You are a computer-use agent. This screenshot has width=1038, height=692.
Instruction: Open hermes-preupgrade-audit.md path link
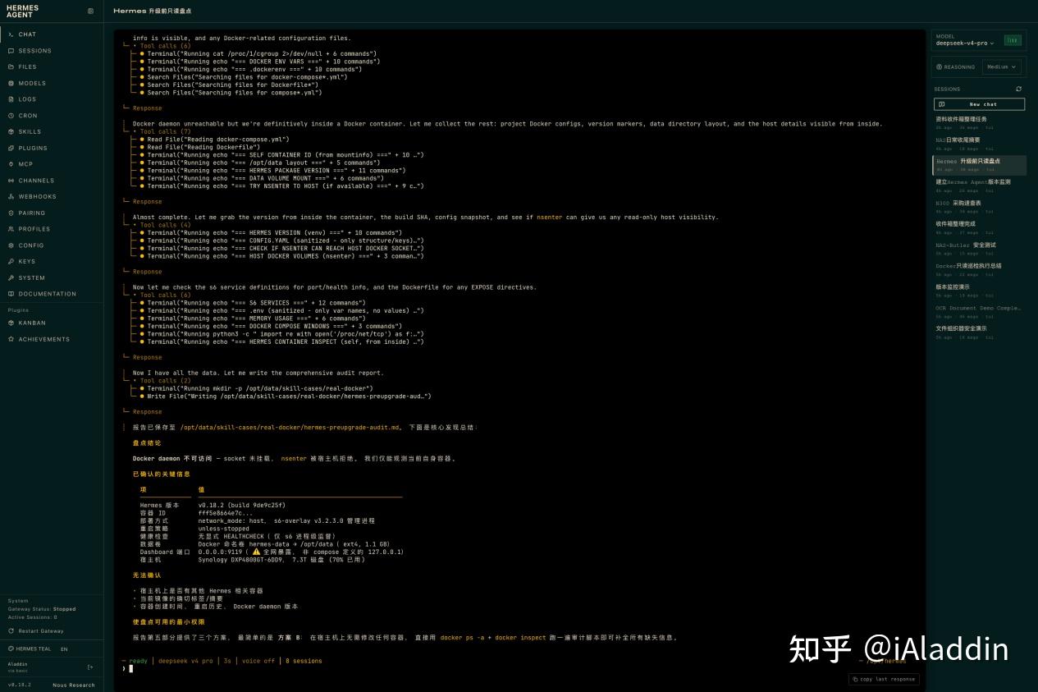point(290,428)
